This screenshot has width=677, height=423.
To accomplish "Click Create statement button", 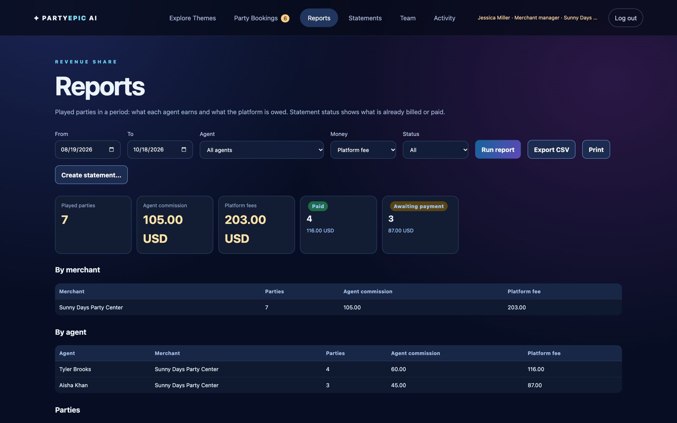I will 91,175.
